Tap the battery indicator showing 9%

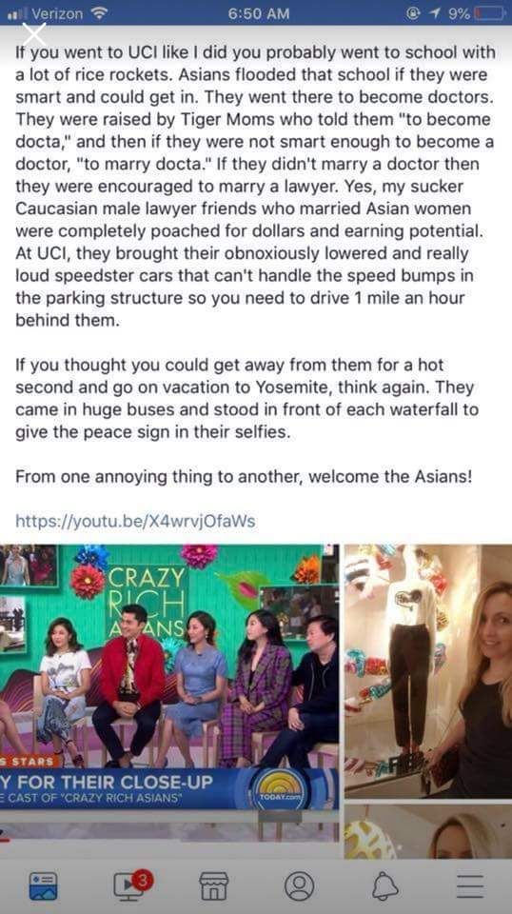(488, 12)
